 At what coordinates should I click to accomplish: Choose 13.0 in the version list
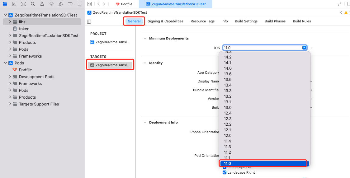tap(265, 107)
